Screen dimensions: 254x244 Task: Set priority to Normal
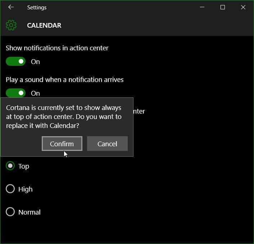[10, 212]
